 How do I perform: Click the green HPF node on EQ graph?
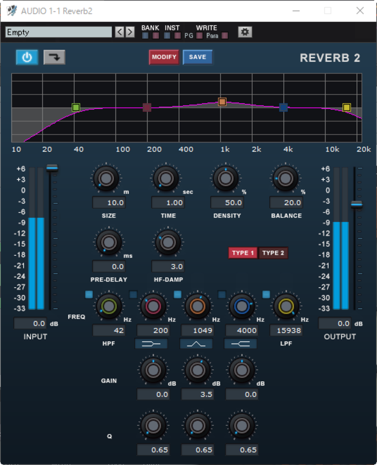tap(76, 107)
